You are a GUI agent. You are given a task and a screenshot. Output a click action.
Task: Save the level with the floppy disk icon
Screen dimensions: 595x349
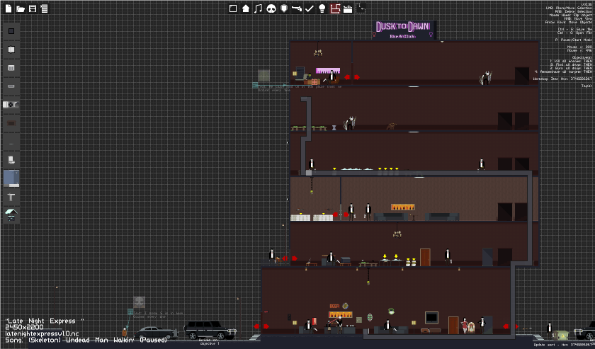pyautogui.click(x=33, y=8)
